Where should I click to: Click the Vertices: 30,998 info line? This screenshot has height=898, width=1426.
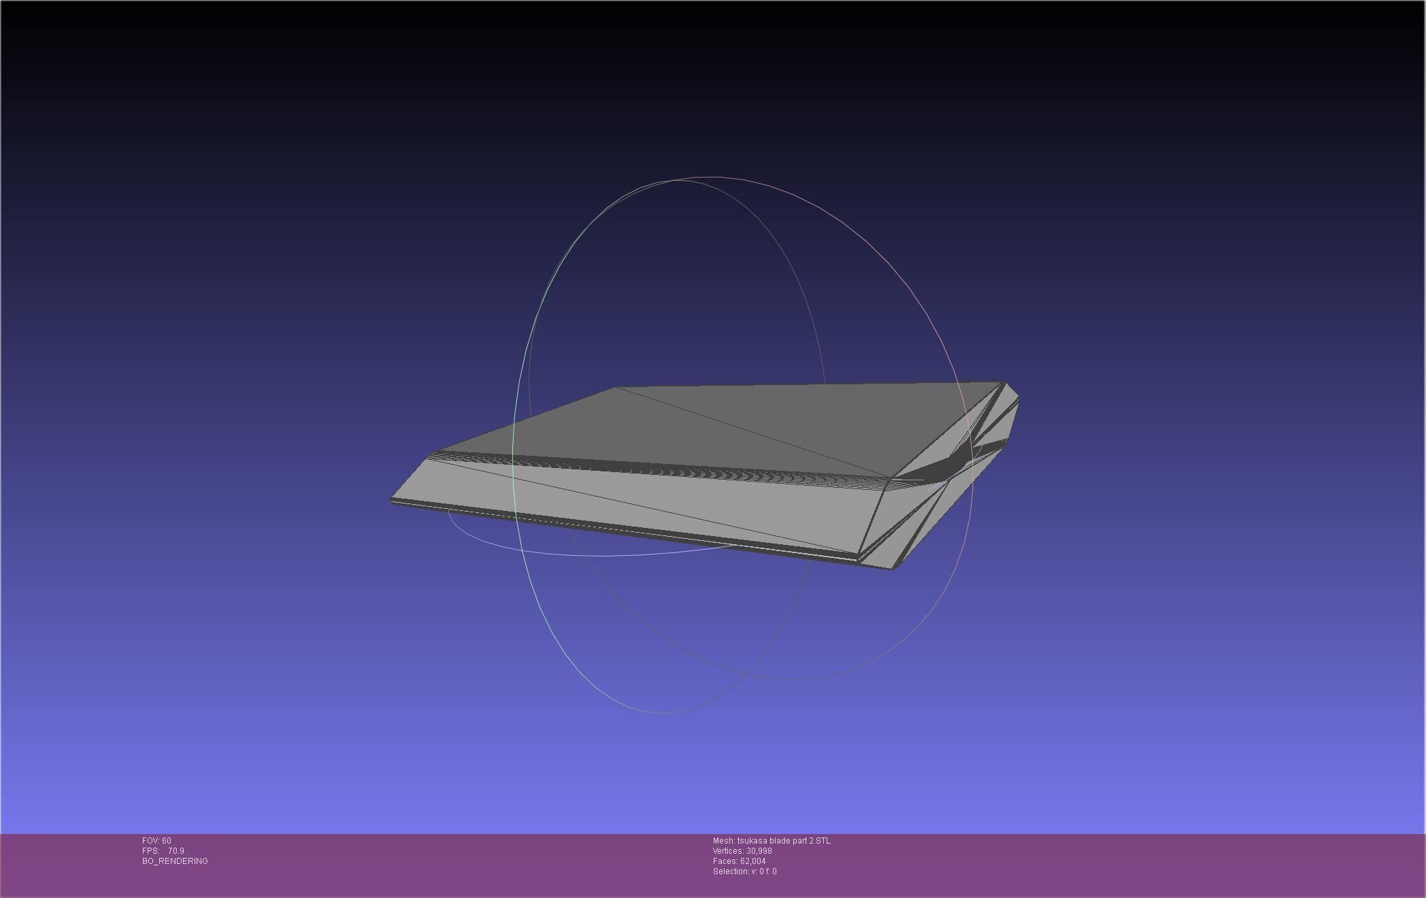click(742, 851)
